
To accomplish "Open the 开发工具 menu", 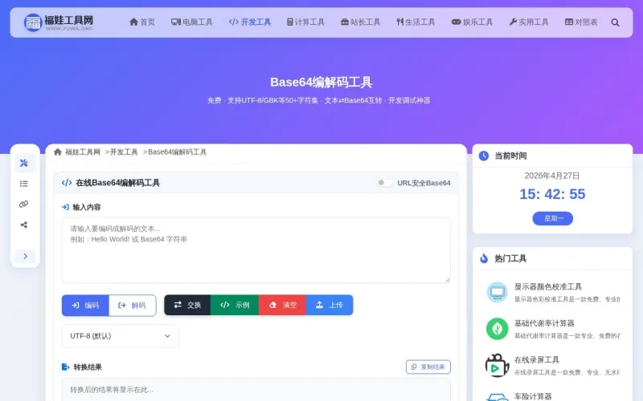I will [250, 22].
